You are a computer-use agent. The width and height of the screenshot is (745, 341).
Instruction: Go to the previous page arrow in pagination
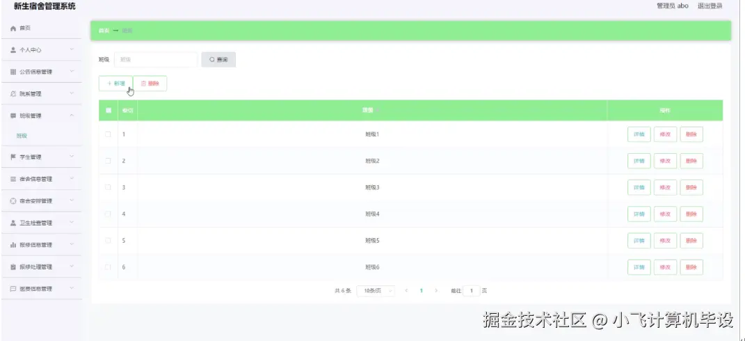point(406,291)
